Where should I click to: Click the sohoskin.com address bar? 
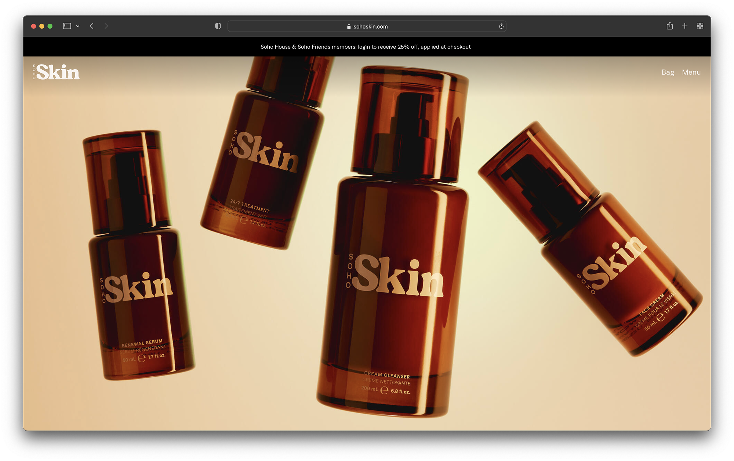click(367, 26)
